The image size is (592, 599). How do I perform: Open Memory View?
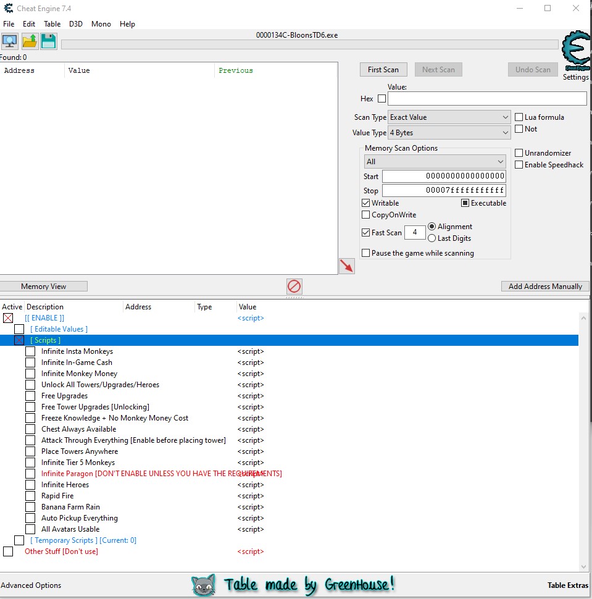point(44,286)
